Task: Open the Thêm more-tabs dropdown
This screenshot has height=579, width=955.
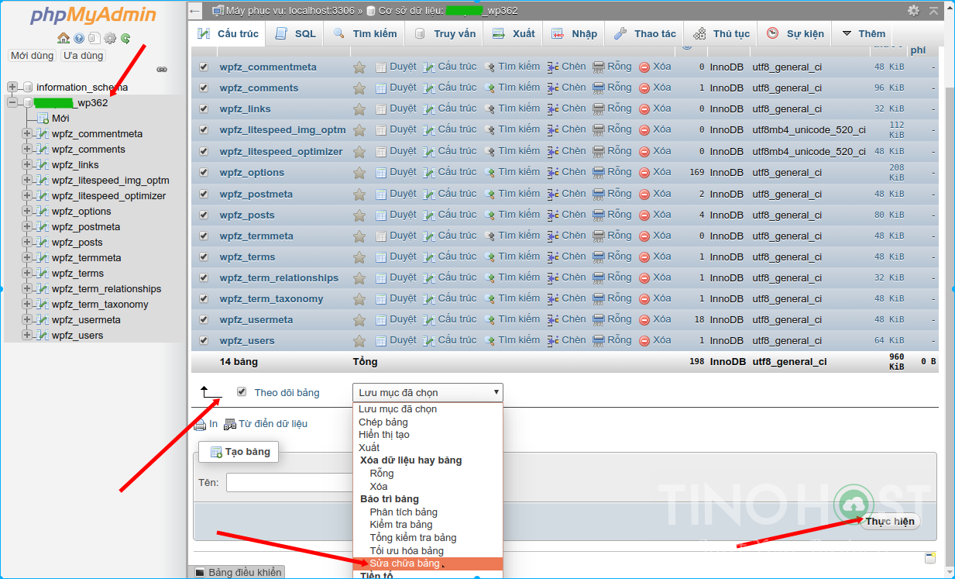Action: (x=864, y=33)
